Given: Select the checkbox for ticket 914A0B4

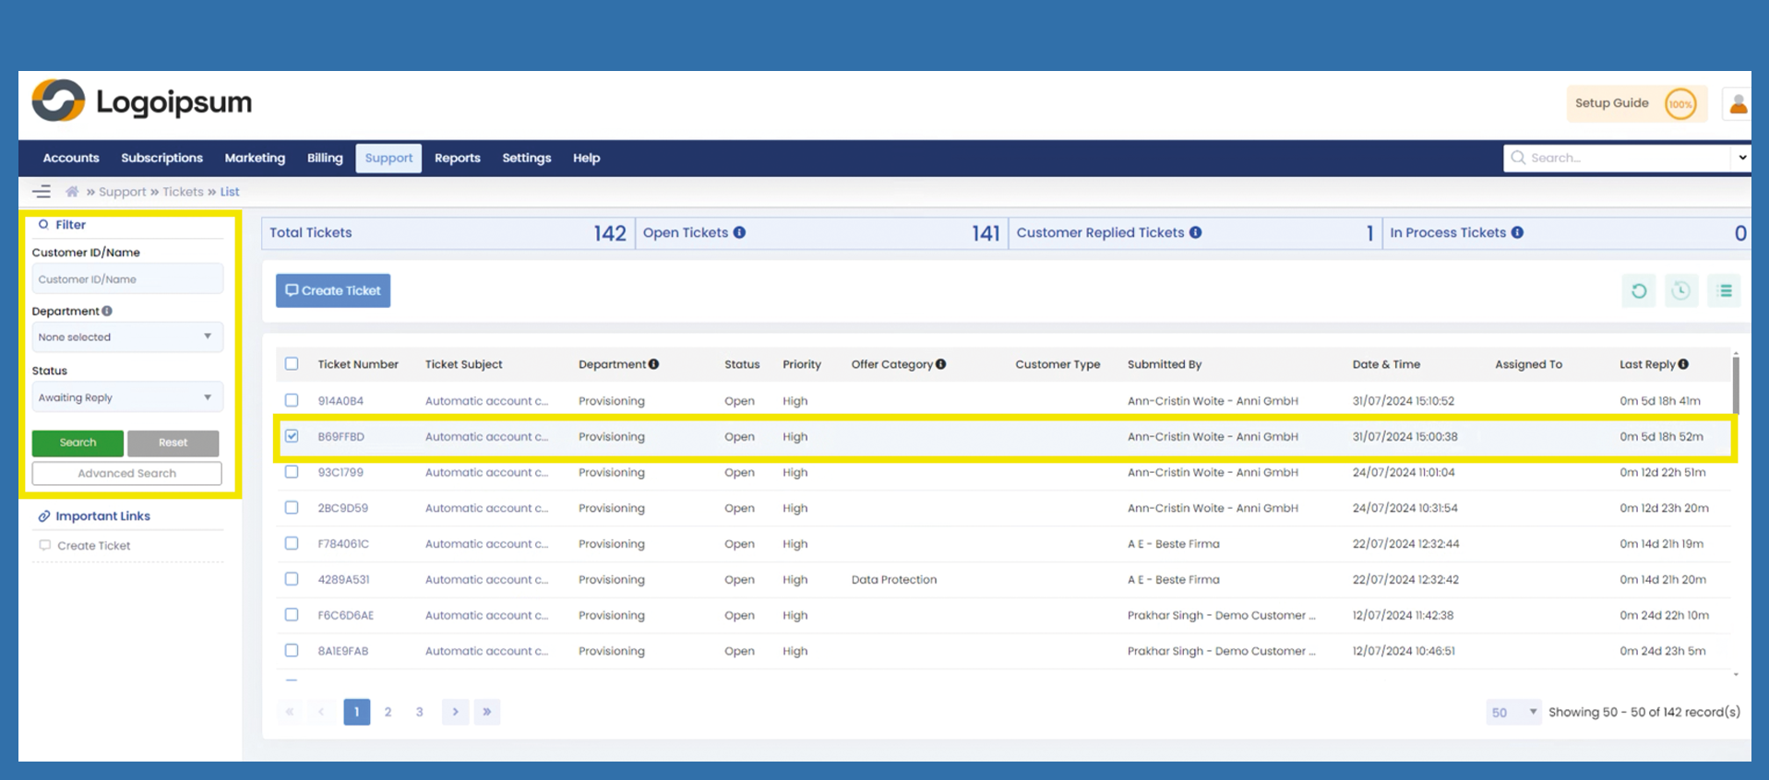Looking at the screenshot, I should (x=292, y=400).
